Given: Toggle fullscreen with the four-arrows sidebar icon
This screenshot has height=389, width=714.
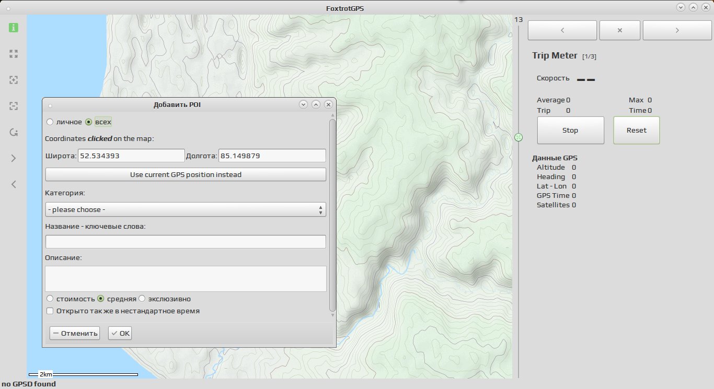Looking at the screenshot, I should [14, 54].
